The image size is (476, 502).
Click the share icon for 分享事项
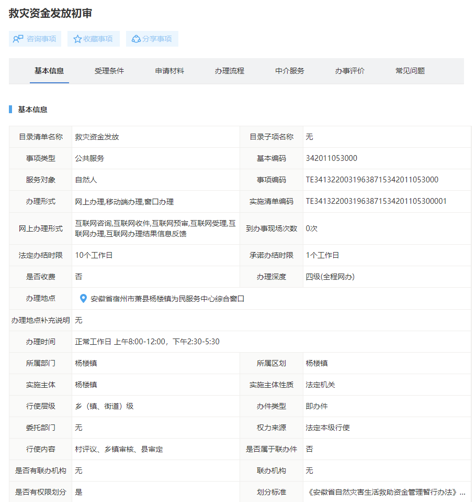(136, 39)
